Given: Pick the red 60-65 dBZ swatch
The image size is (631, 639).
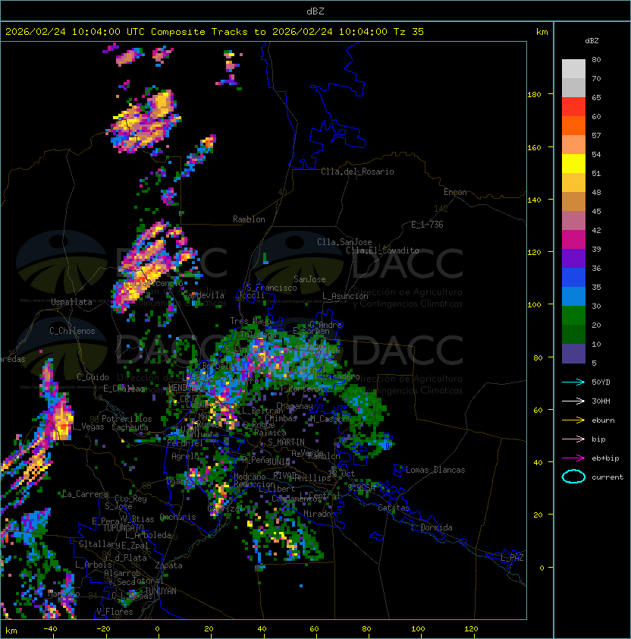Looking at the screenshot, I should click(573, 107).
